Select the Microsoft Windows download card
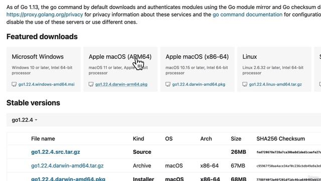321x181 pixels. coord(44,69)
